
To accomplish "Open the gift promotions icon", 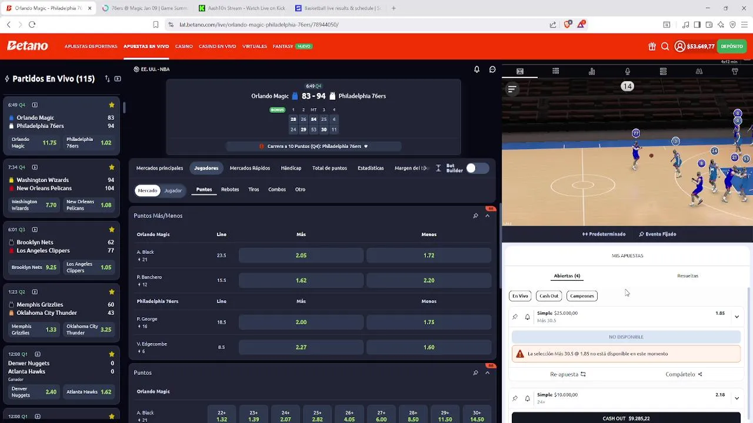I will tap(652, 46).
